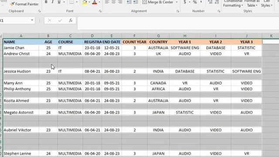Align text left

click(107, 2)
